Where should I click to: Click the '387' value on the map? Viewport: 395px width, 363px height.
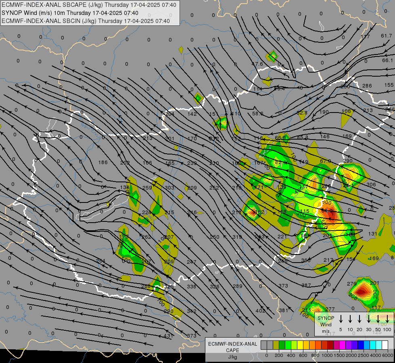pyautogui.click(x=306, y=286)
